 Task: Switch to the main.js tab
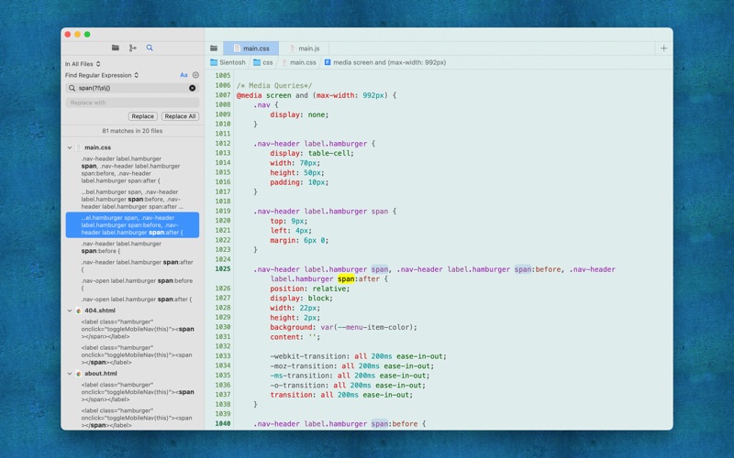[x=305, y=49]
